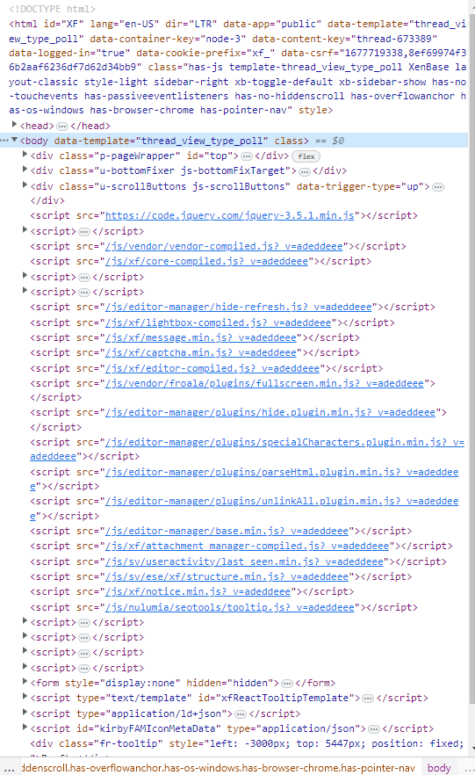Click ellipsis icon in hidden form element
This screenshot has width=475, height=775.
click(287, 683)
